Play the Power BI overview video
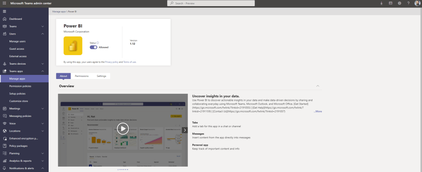422x172 pixels. (x=123, y=129)
